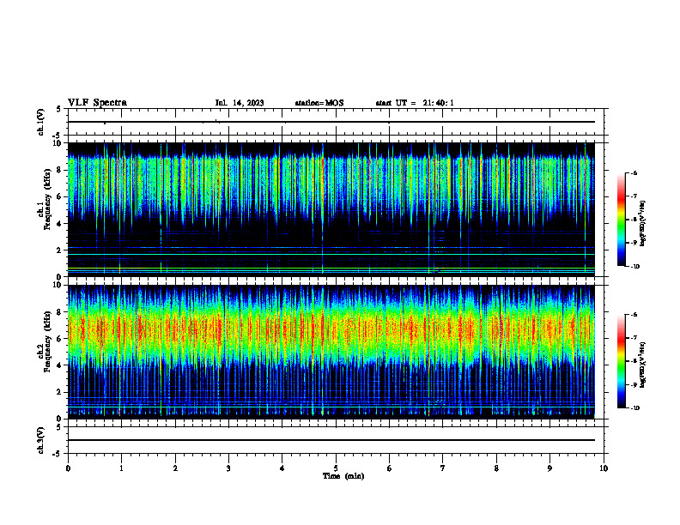The image size is (680, 525).
Task: Click the "2" kHz tick on ch.2 axis
Action: (x=60, y=392)
